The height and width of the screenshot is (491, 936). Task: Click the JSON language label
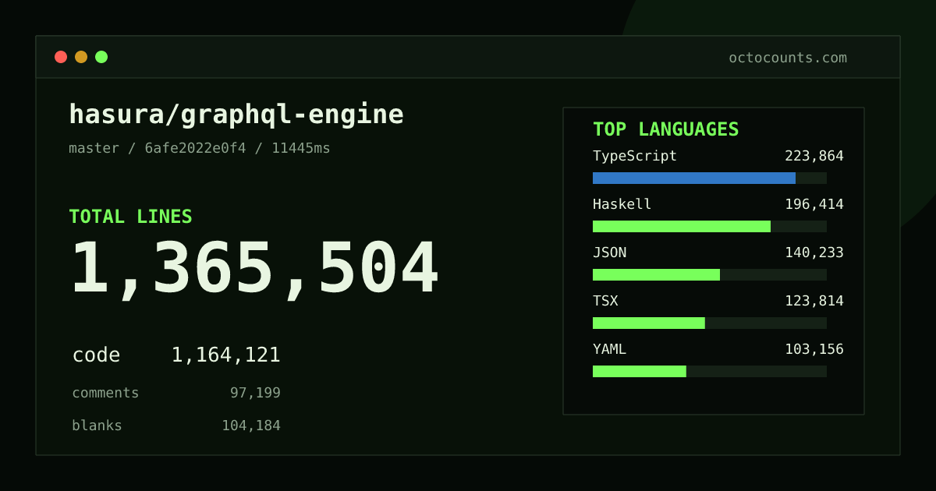coord(609,253)
